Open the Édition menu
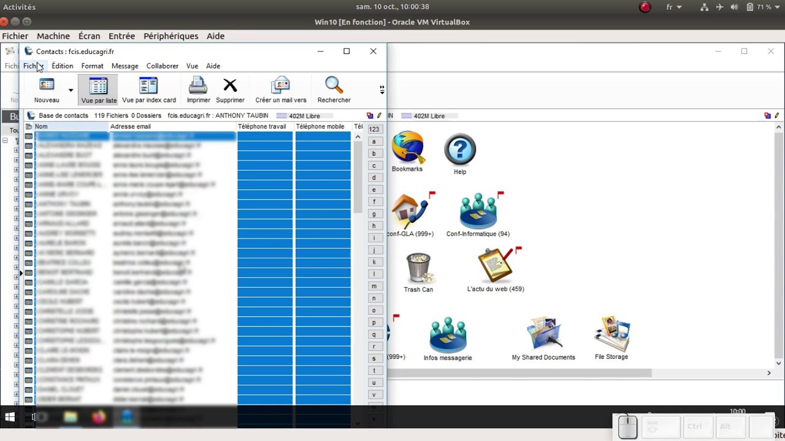The image size is (785, 441). click(x=62, y=66)
